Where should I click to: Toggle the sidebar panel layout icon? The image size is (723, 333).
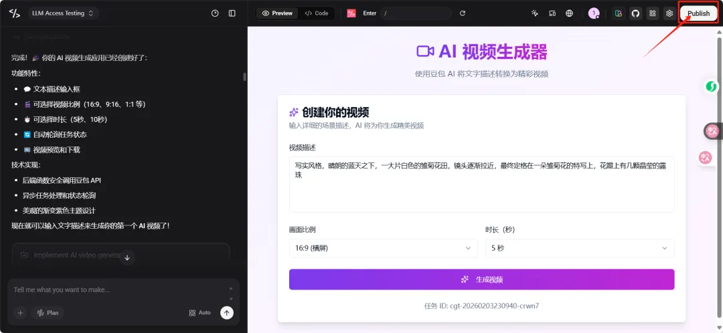click(x=232, y=13)
